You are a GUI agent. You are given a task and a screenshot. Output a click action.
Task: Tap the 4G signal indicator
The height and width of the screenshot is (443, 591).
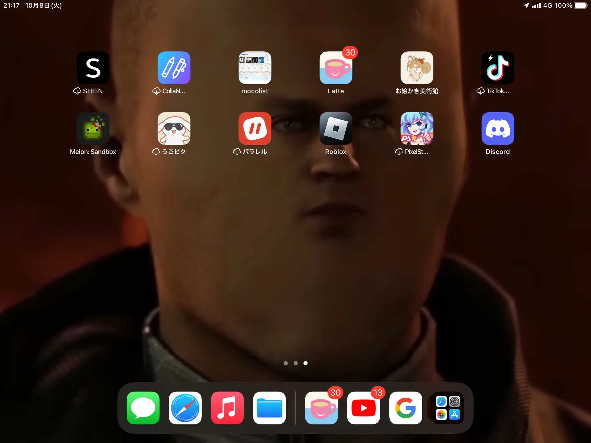(547, 5)
